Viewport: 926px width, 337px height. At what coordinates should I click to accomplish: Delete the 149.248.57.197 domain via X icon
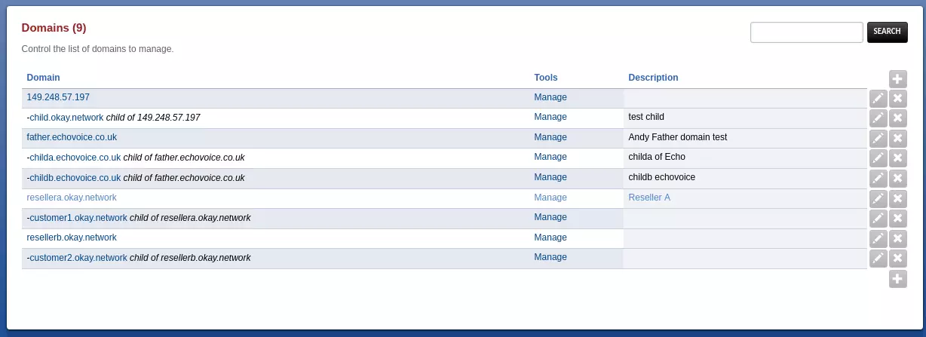tap(897, 98)
